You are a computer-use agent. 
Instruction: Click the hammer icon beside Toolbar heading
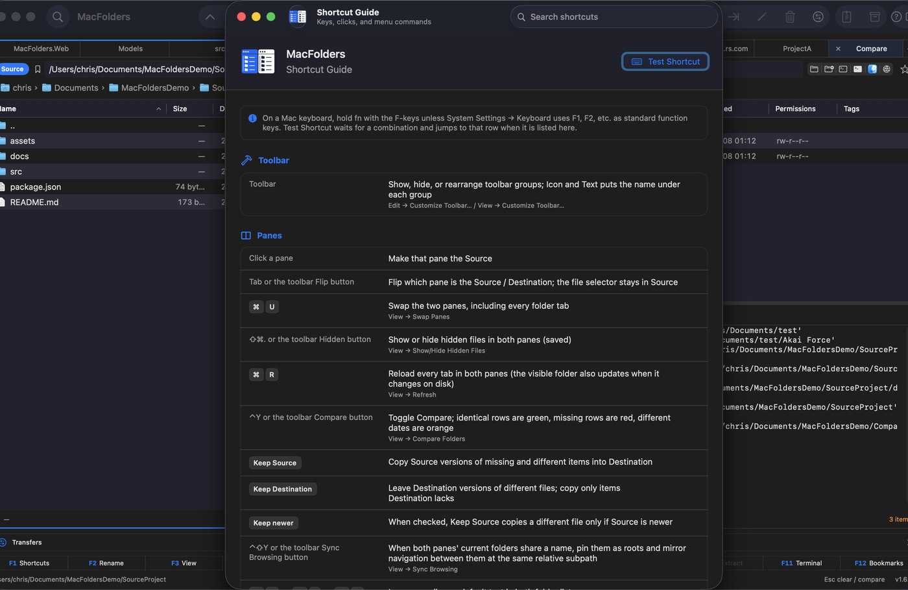point(246,160)
